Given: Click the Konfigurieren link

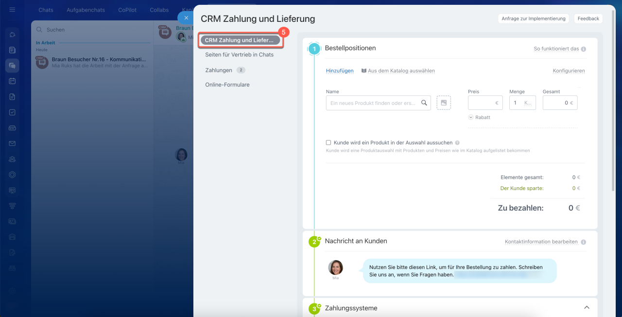Looking at the screenshot, I should pyautogui.click(x=569, y=70).
